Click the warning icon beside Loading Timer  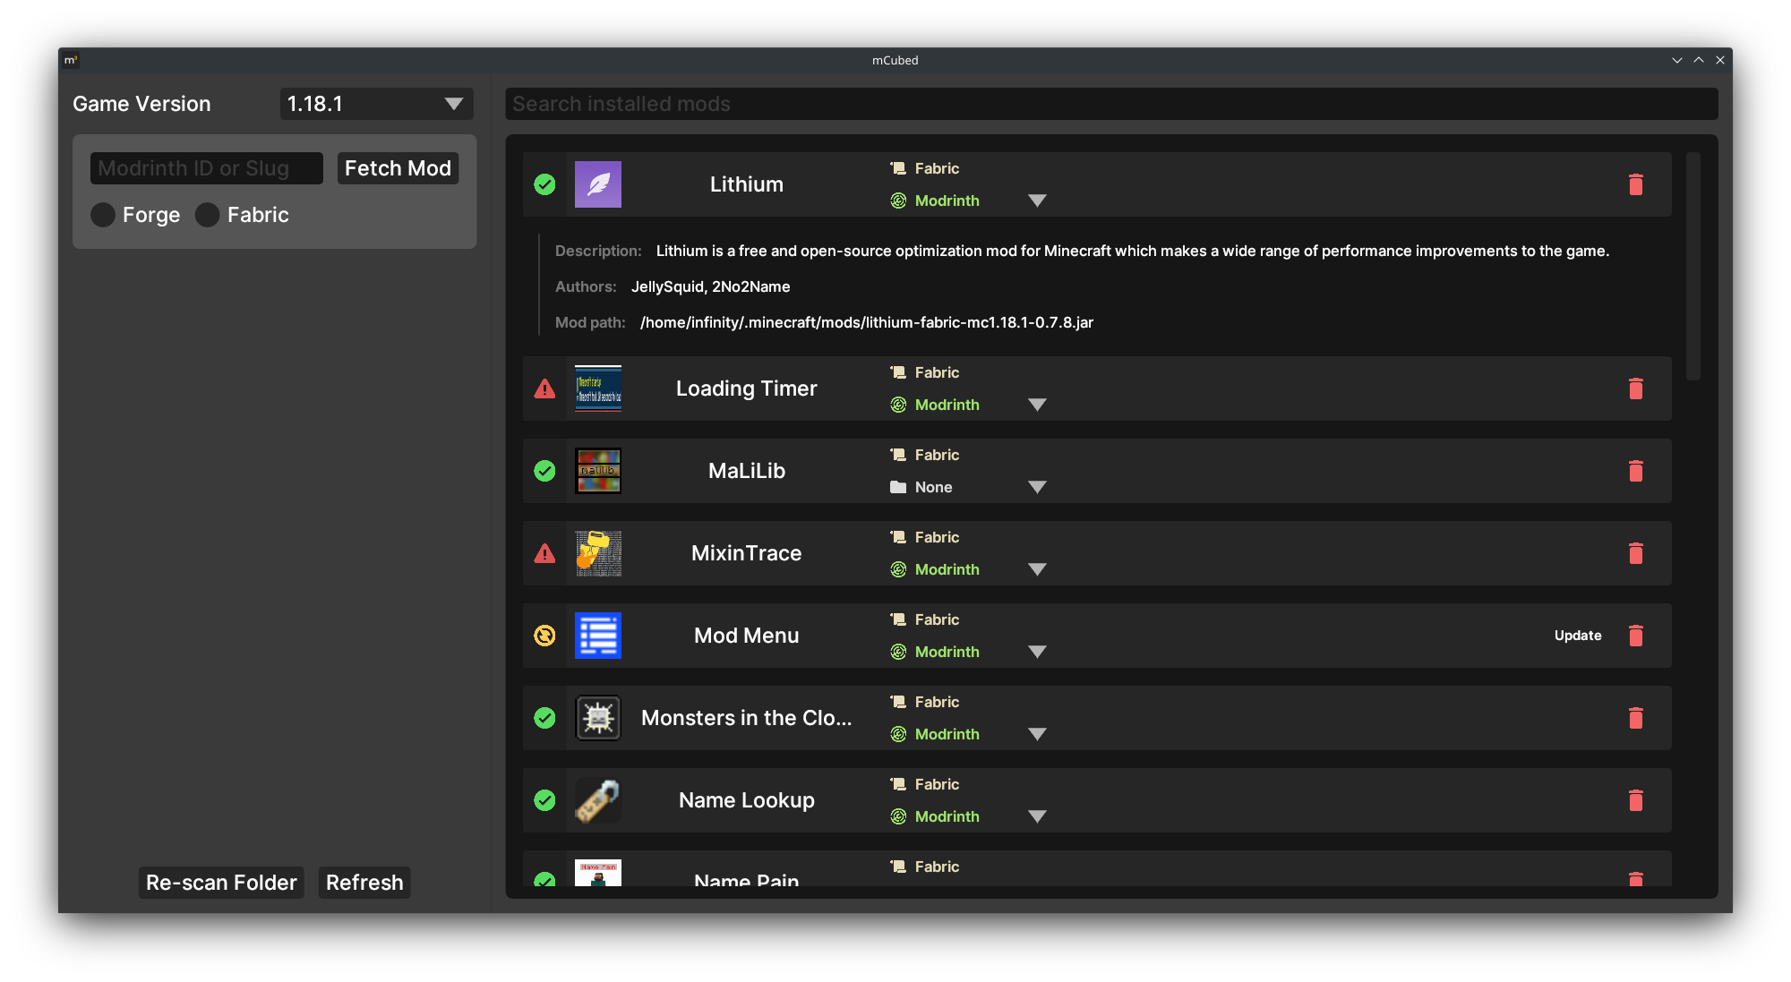(544, 389)
